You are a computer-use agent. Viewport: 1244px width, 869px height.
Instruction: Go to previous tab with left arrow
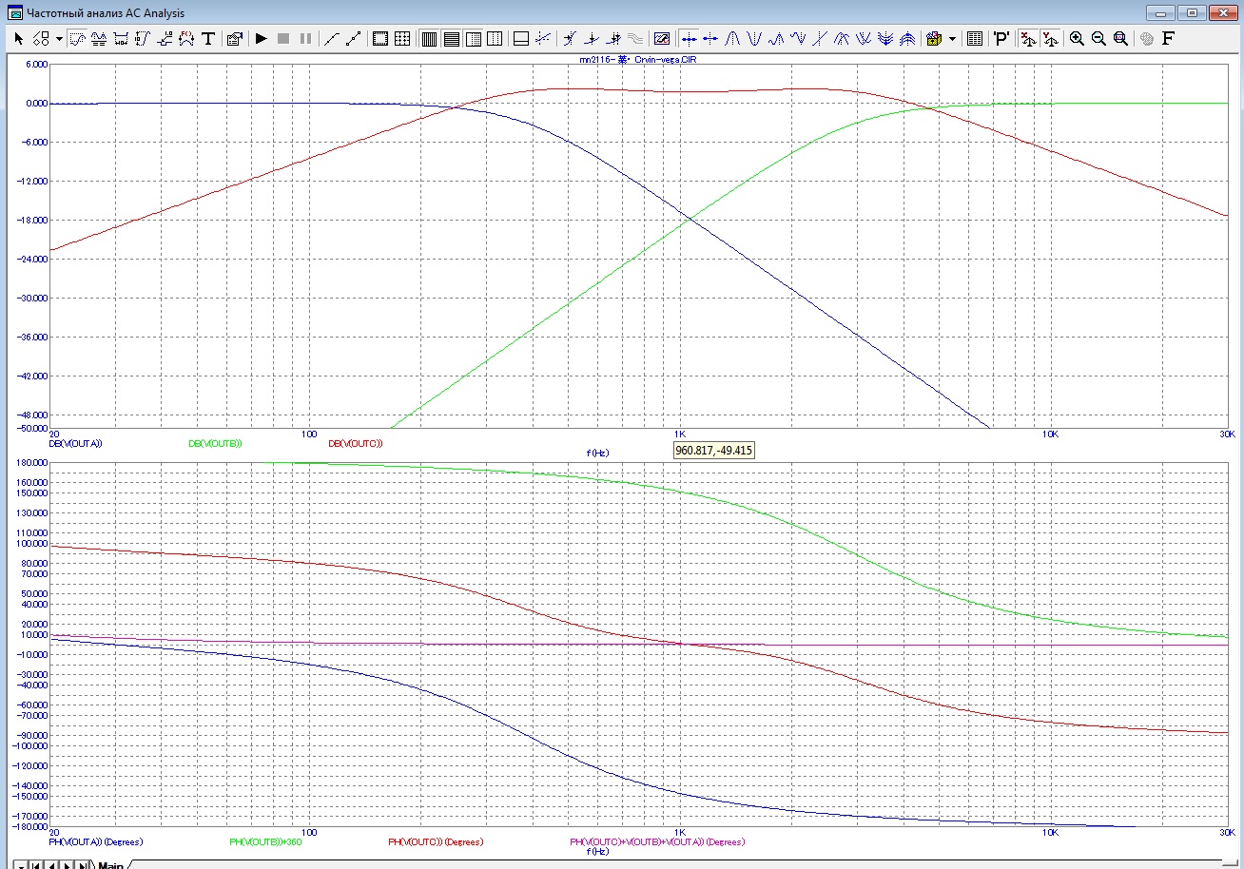52,864
